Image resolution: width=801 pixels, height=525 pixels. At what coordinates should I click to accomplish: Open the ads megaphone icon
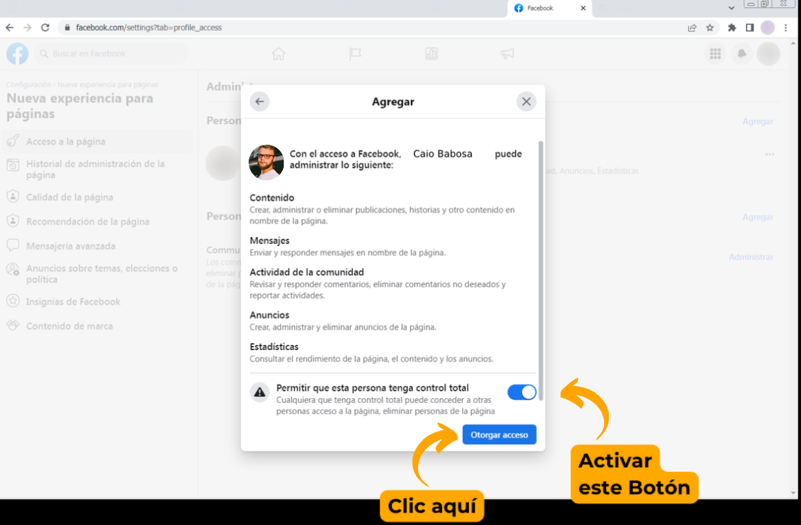[508, 54]
